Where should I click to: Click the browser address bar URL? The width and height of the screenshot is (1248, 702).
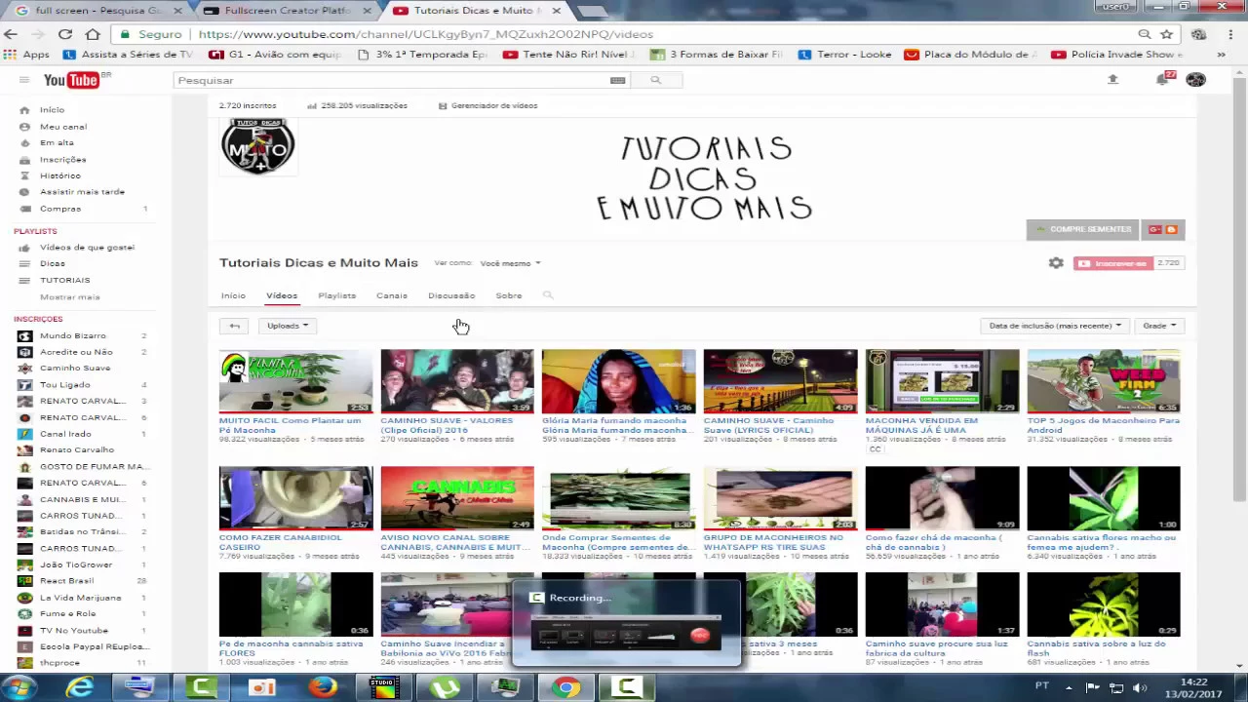coord(425,34)
